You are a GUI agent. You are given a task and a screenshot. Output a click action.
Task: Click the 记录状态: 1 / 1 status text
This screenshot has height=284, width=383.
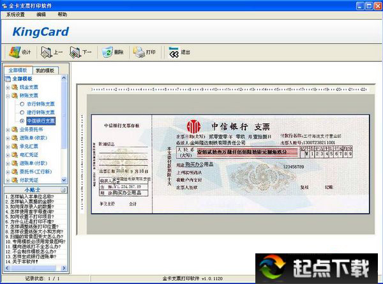(42, 279)
